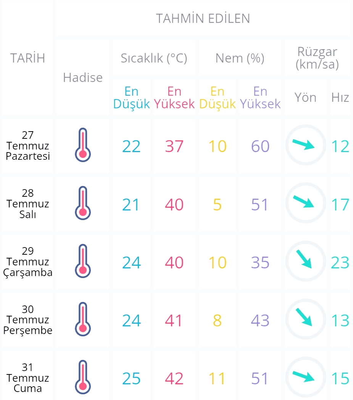Click the TAHMİN EDİLEN header

203,18
